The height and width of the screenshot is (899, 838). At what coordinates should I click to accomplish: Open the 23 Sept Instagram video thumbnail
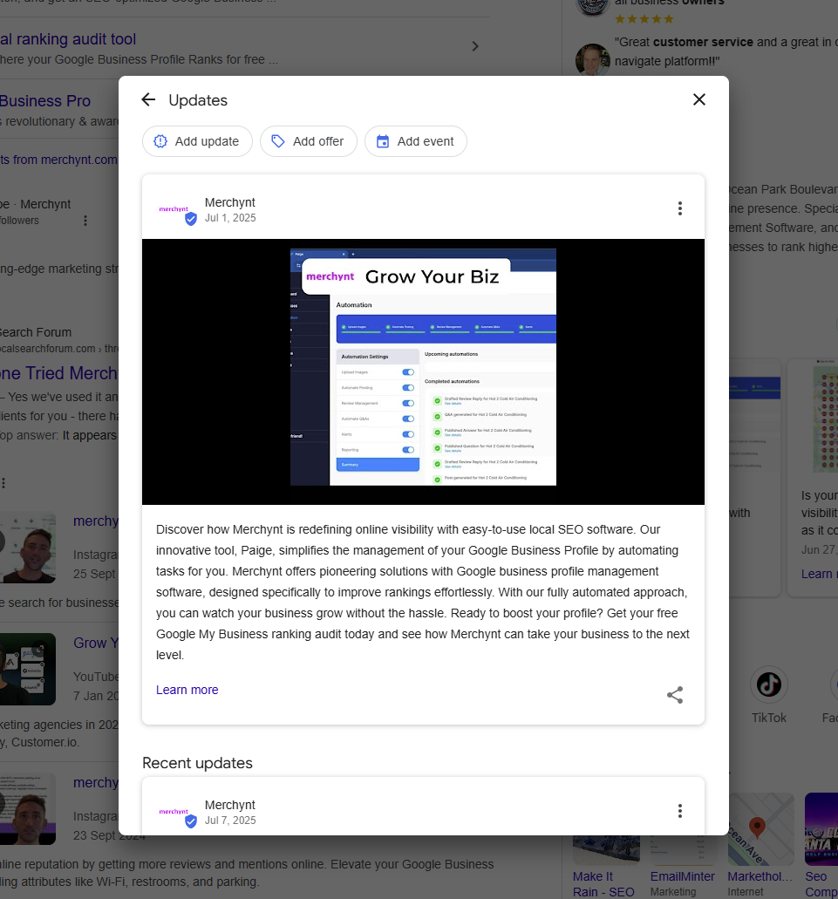(28, 808)
